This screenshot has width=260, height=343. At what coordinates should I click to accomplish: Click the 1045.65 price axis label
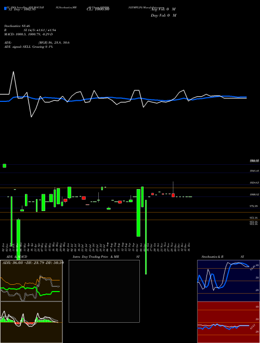254,170
